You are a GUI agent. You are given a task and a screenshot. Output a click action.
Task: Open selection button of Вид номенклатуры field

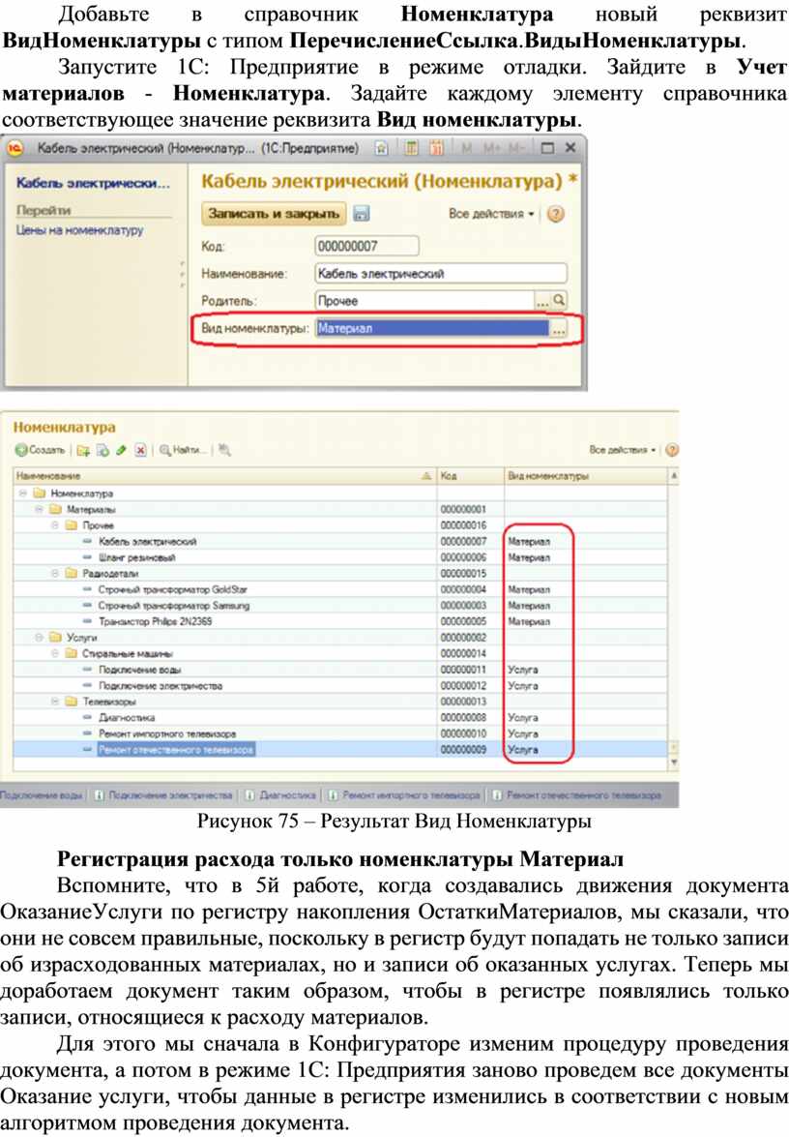tap(558, 329)
